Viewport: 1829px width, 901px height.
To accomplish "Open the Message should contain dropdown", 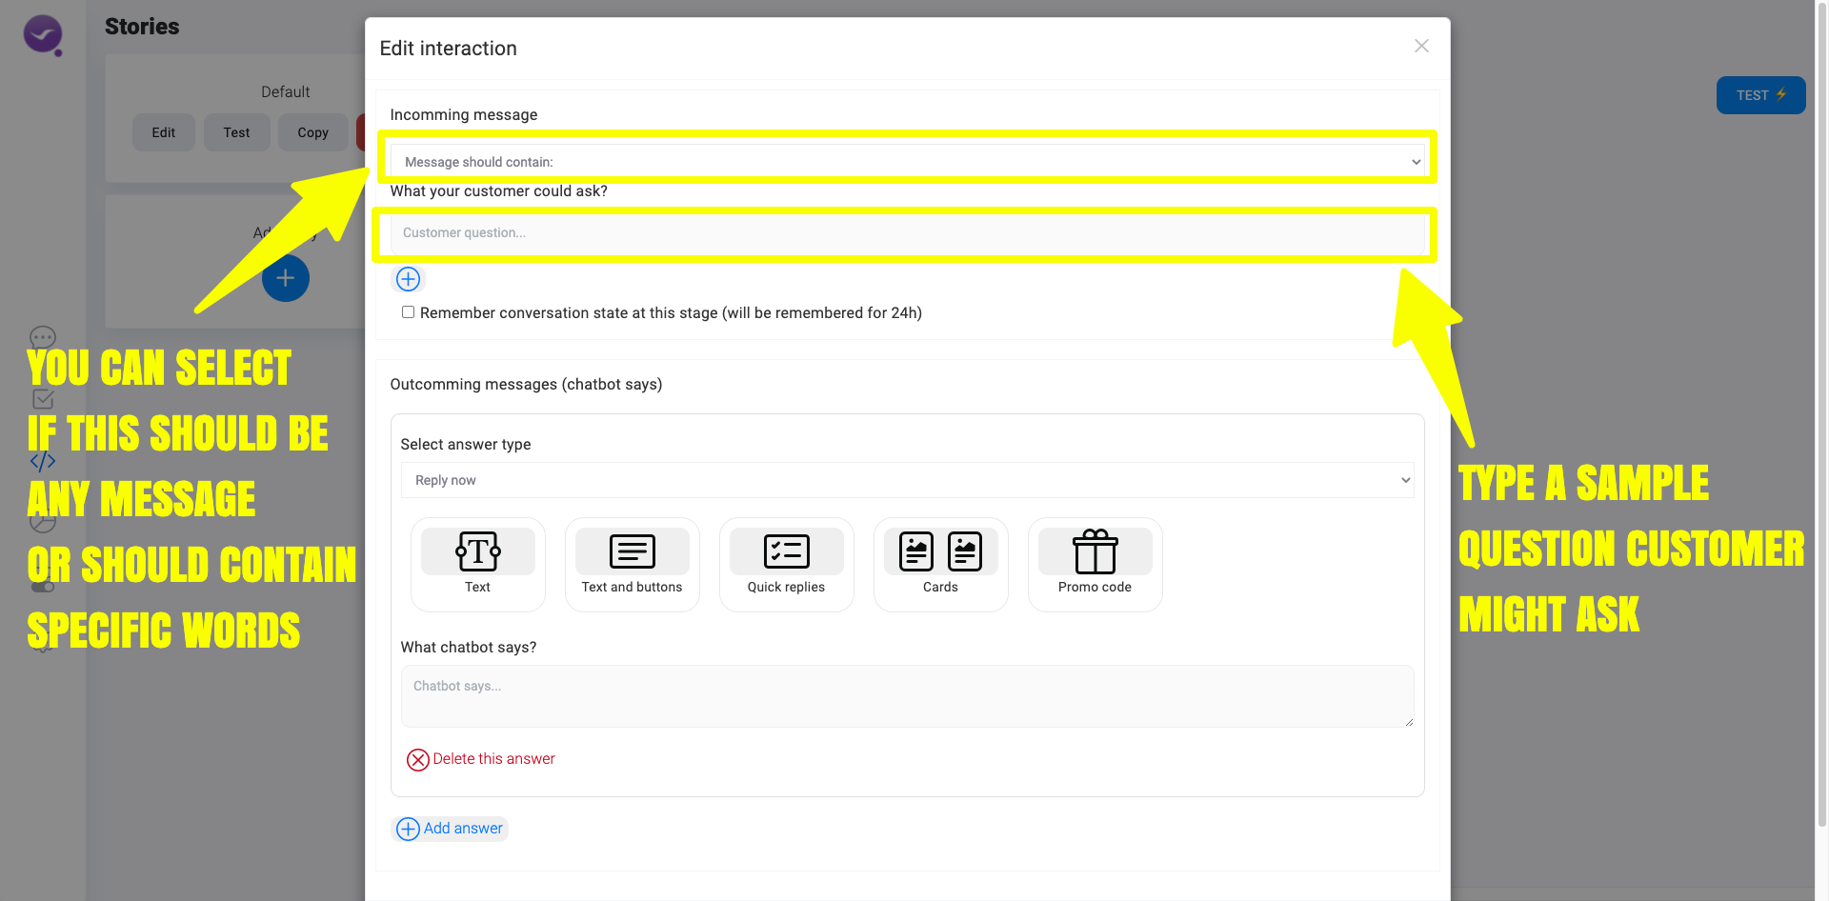I will tap(908, 162).
